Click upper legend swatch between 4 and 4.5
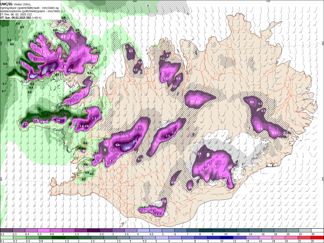Screen dimensions: 324x243 pos(143,231)
